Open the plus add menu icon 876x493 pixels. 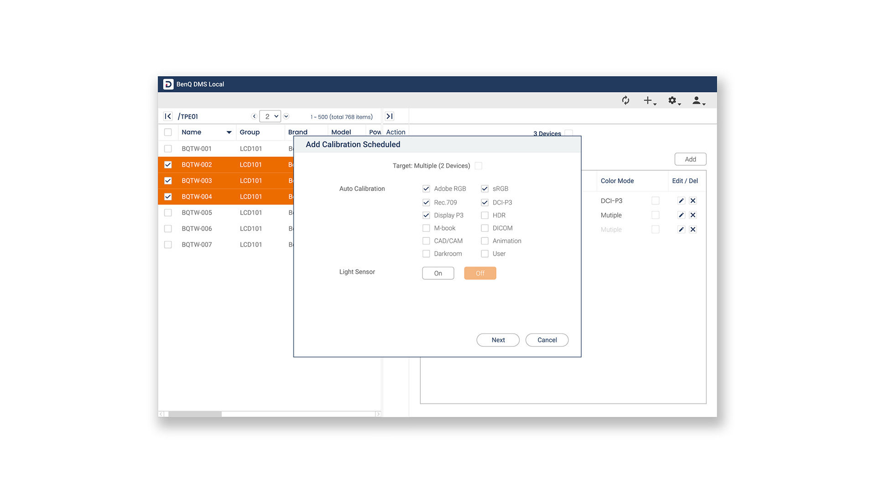[x=649, y=100]
